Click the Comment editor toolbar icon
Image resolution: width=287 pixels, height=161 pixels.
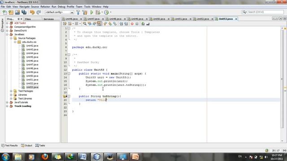point(143,24)
